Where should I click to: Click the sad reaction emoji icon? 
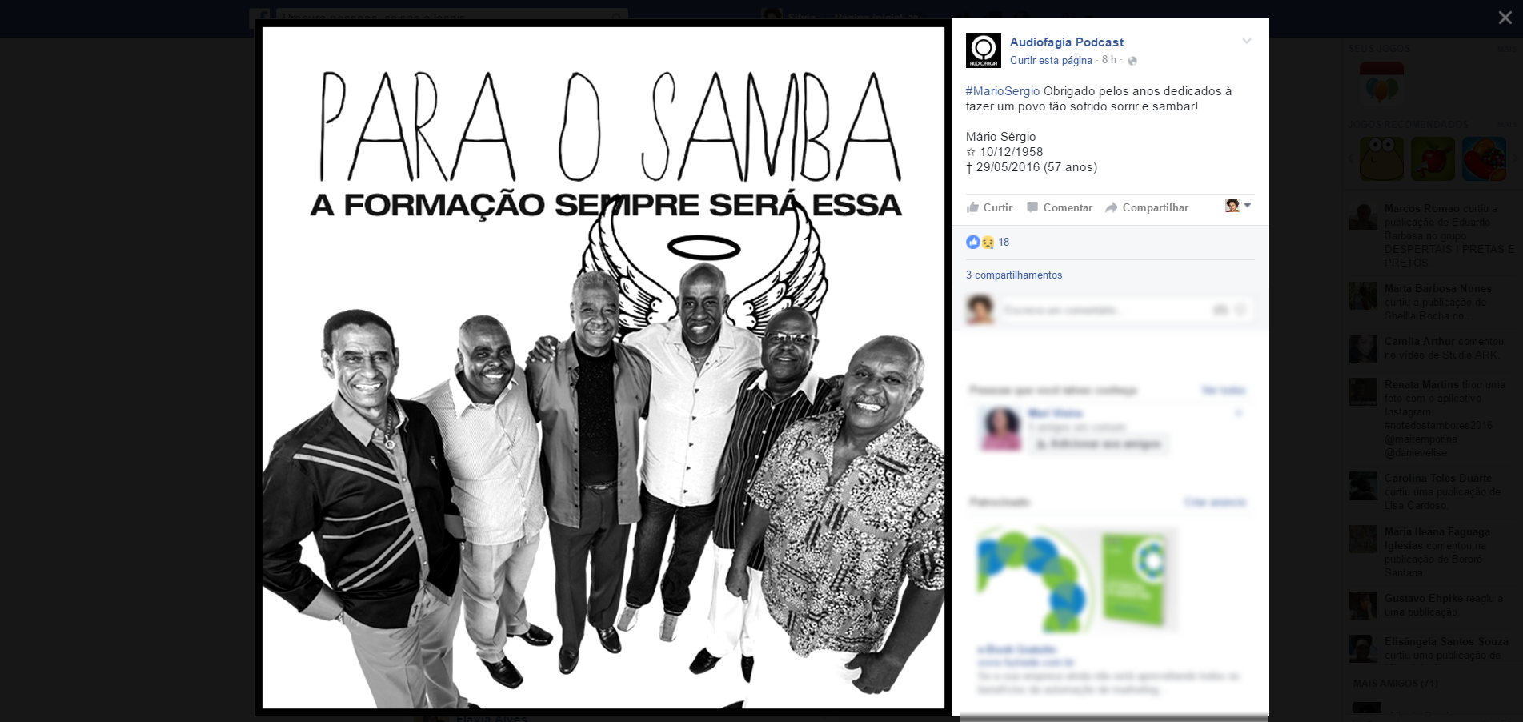click(x=988, y=242)
